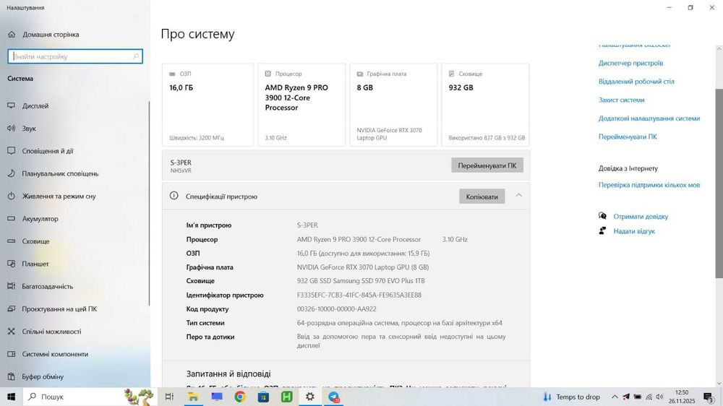Click the taskbar Пошук search box
This screenshot has height=406, width=723.
click(x=90, y=397)
